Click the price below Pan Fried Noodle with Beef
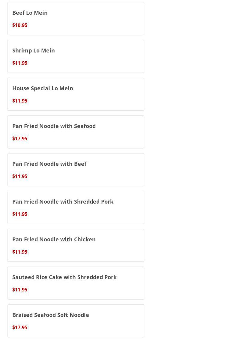Image resolution: width=231 pixels, height=340 pixels. click(20, 176)
